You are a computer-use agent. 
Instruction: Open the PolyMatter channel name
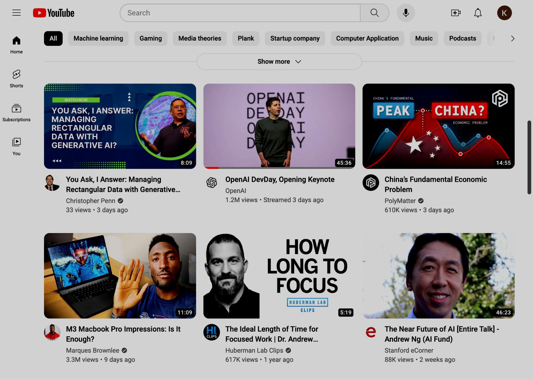point(400,201)
